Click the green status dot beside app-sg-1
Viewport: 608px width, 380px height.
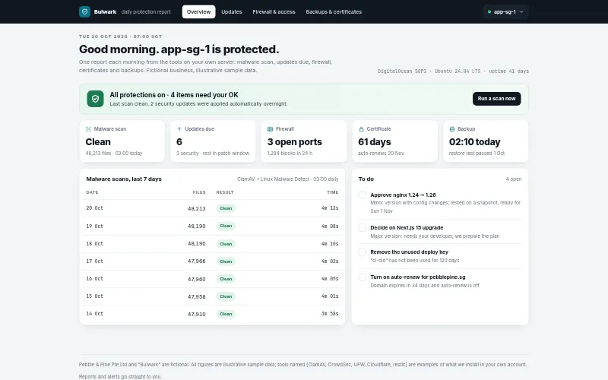tap(489, 12)
